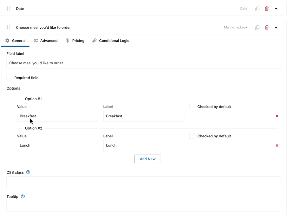
Task: Delete the Date field with trash icon
Action: pyautogui.click(x=267, y=9)
